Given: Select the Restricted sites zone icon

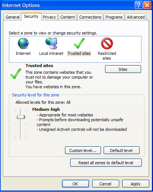Looking at the screenshot, I should pyautogui.click(x=107, y=43).
